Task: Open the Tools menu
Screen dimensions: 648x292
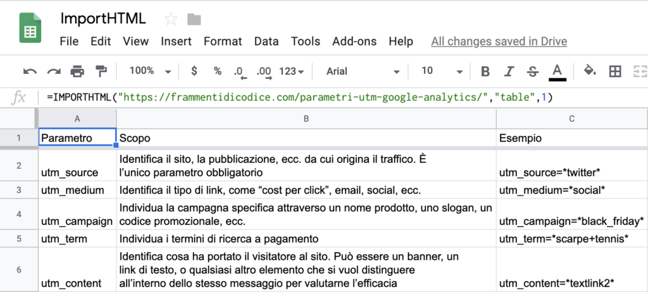Action: pos(306,41)
